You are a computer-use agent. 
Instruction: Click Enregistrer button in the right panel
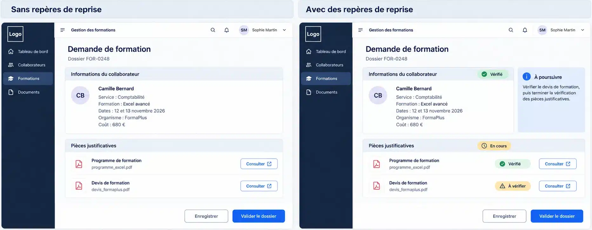click(x=504, y=216)
